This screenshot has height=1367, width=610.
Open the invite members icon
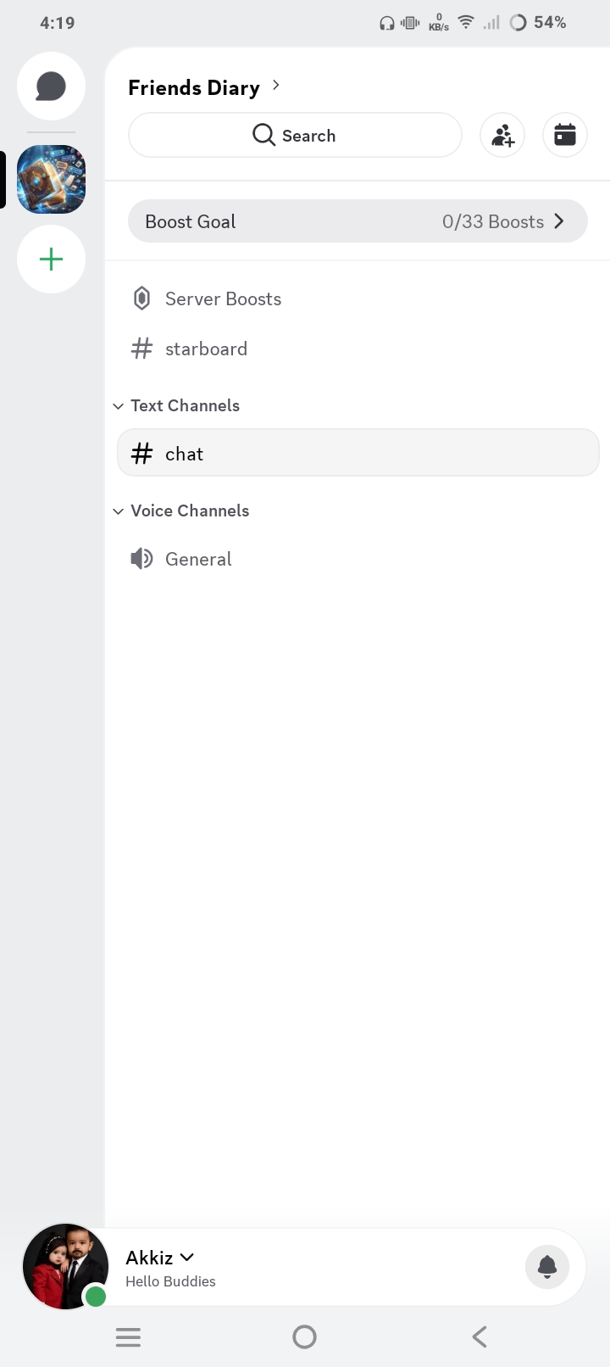[x=502, y=135]
